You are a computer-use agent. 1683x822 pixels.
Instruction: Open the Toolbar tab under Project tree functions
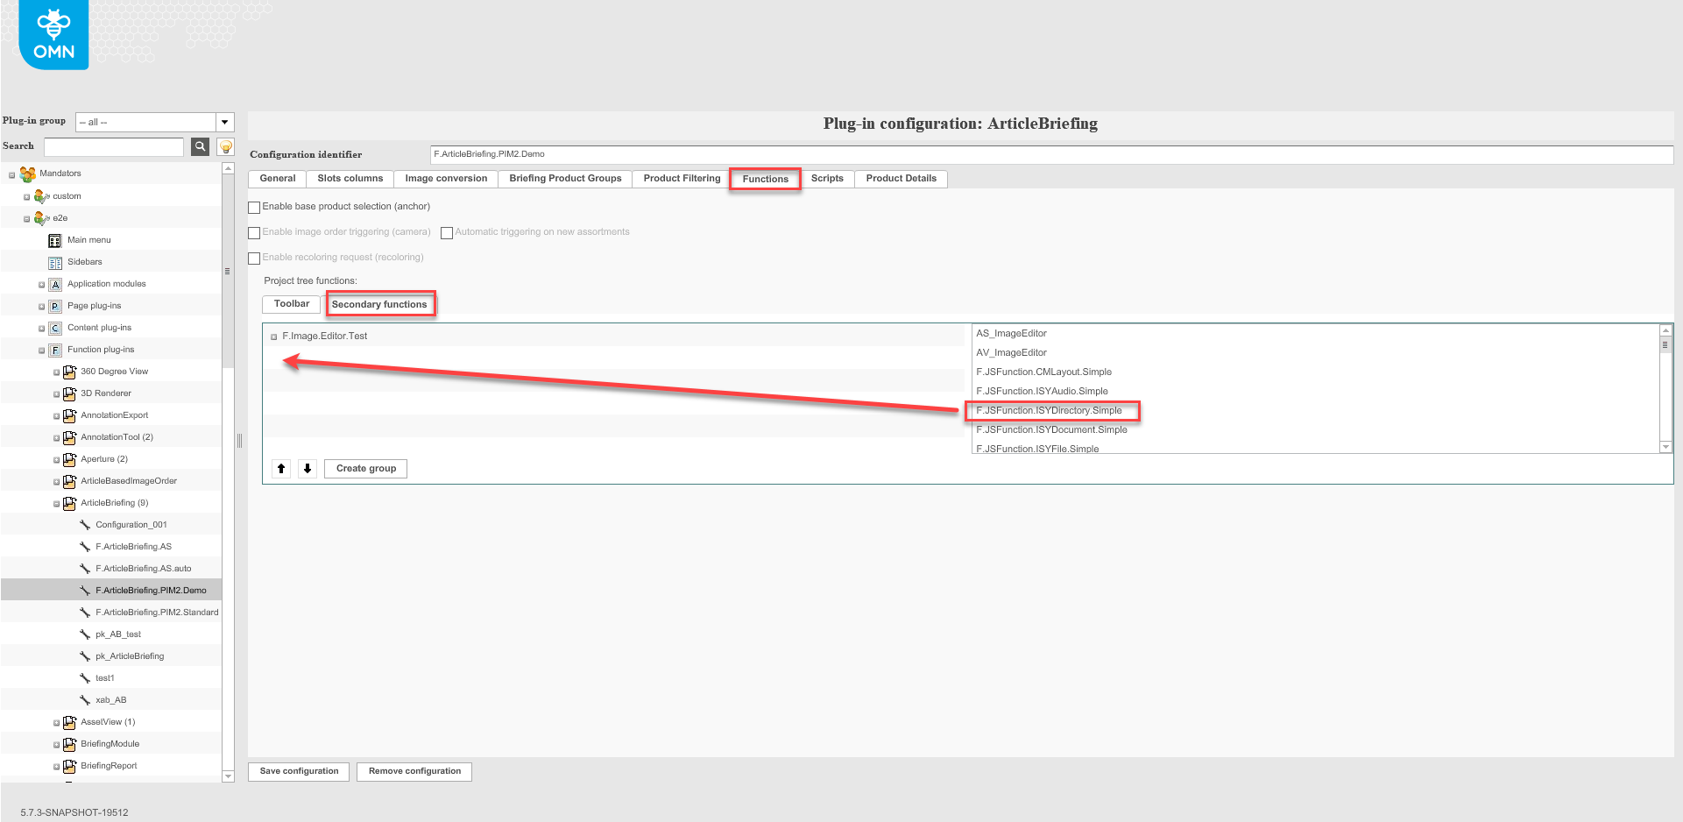(x=290, y=303)
